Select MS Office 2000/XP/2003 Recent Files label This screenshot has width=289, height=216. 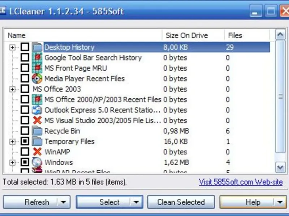[103, 100]
